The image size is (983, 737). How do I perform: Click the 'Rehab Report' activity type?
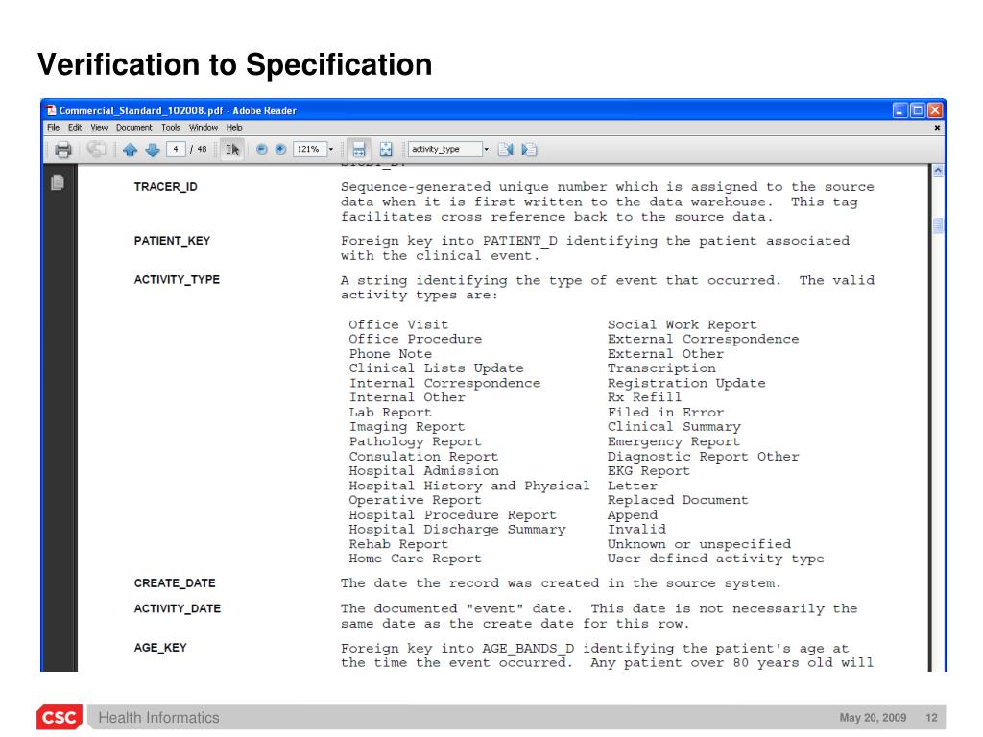398,544
